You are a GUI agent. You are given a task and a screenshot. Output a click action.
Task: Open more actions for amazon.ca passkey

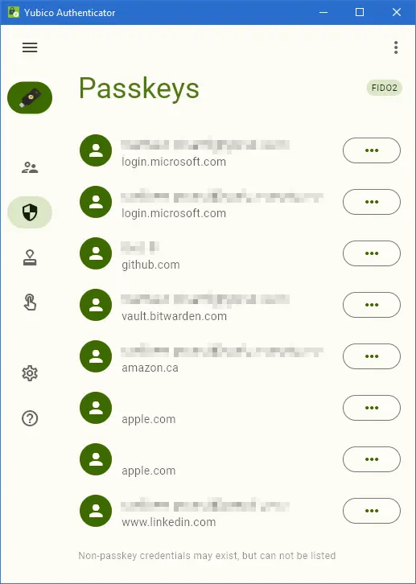tap(372, 356)
